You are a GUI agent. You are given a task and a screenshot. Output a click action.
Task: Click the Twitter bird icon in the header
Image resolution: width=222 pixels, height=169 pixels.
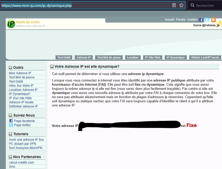(x=207, y=20)
